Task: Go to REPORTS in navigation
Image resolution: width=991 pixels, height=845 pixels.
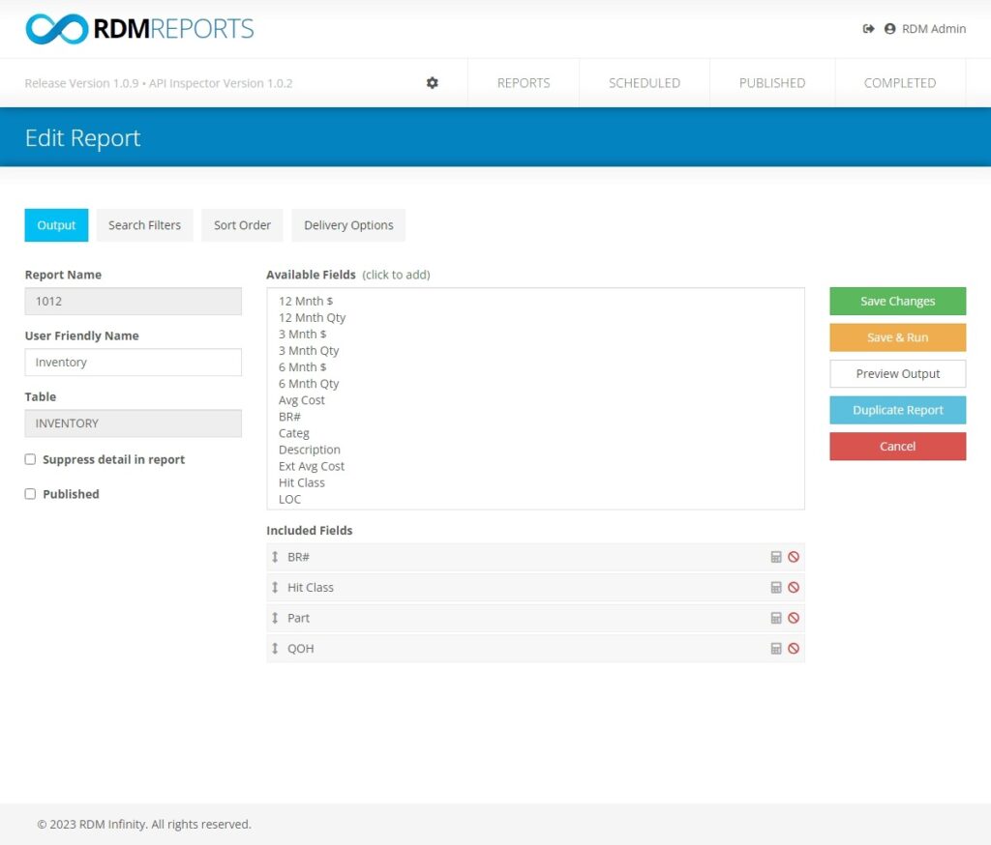Action: coord(524,83)
